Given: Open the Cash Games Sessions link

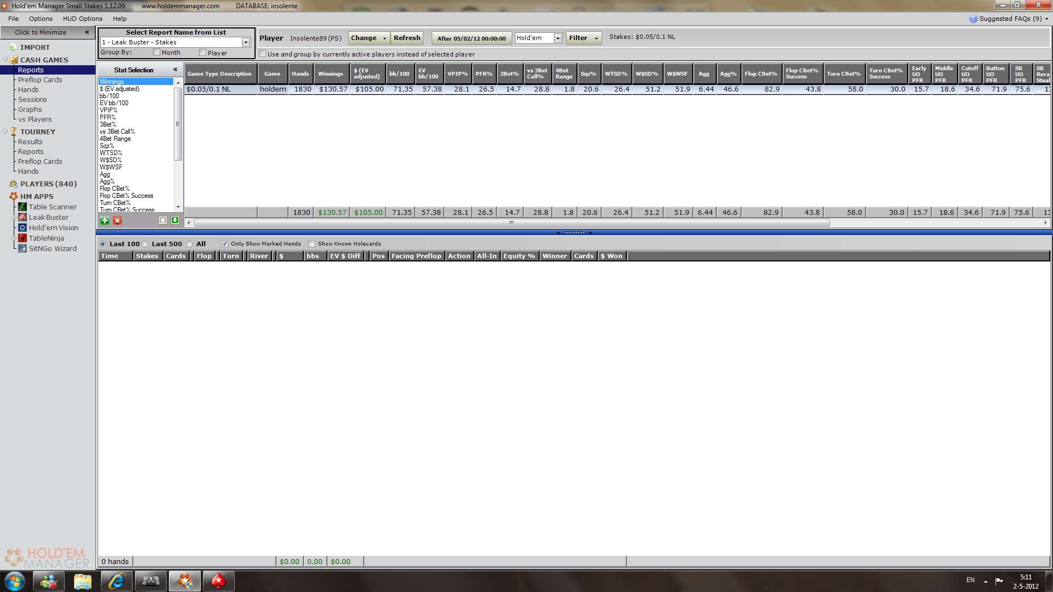Looking at the screenshot, I should pyautogui.click(x=32, y=100).
